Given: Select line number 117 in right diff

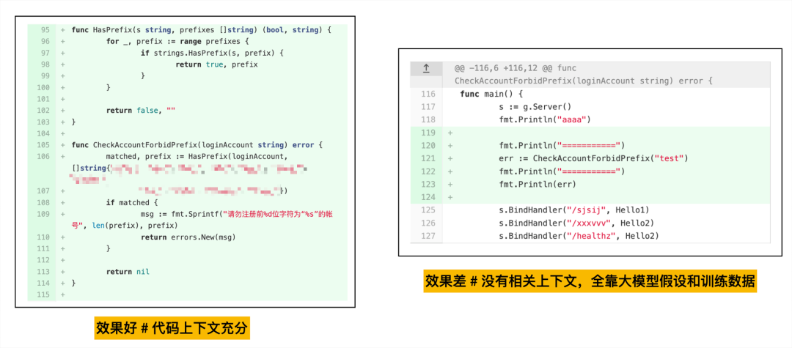Looking at the screenshot, I should point(428,107).
